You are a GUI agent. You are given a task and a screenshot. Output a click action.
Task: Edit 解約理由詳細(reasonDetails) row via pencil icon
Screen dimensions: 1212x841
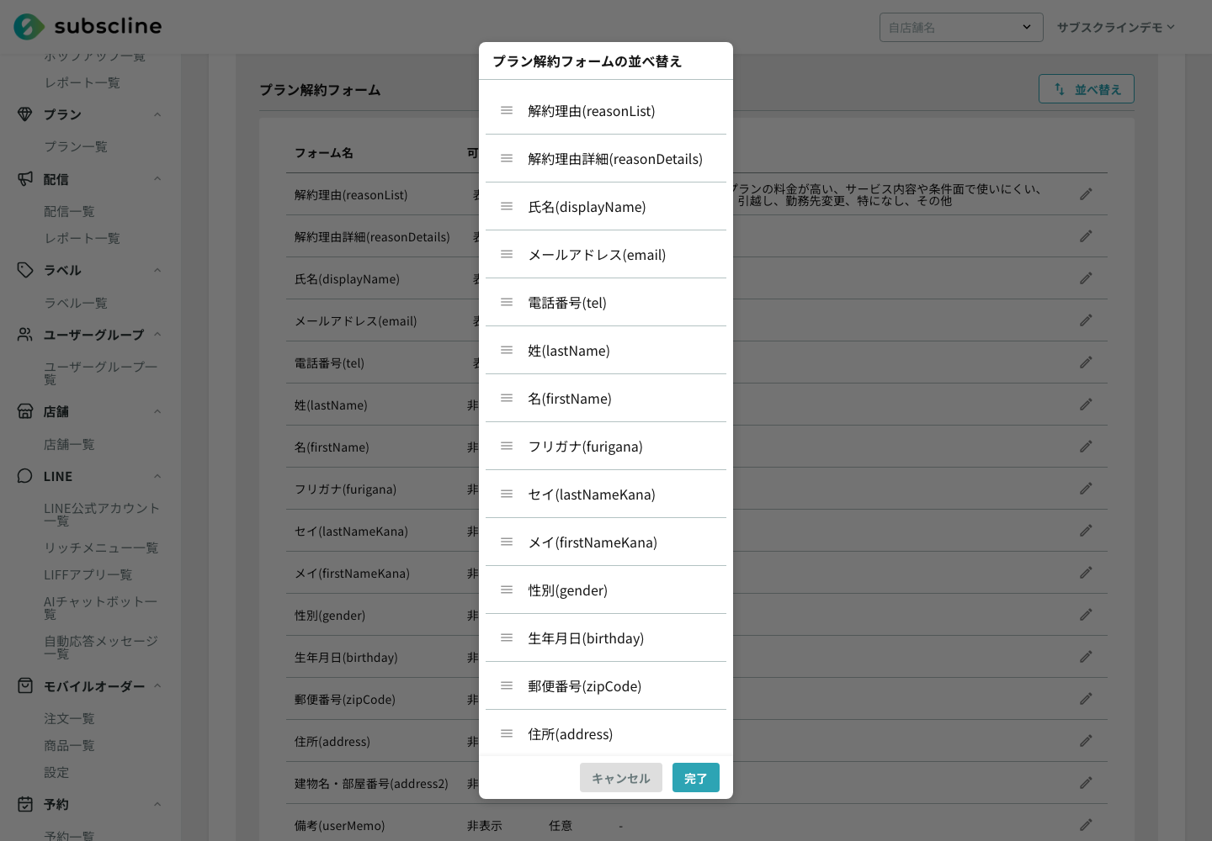point(1086,236)
